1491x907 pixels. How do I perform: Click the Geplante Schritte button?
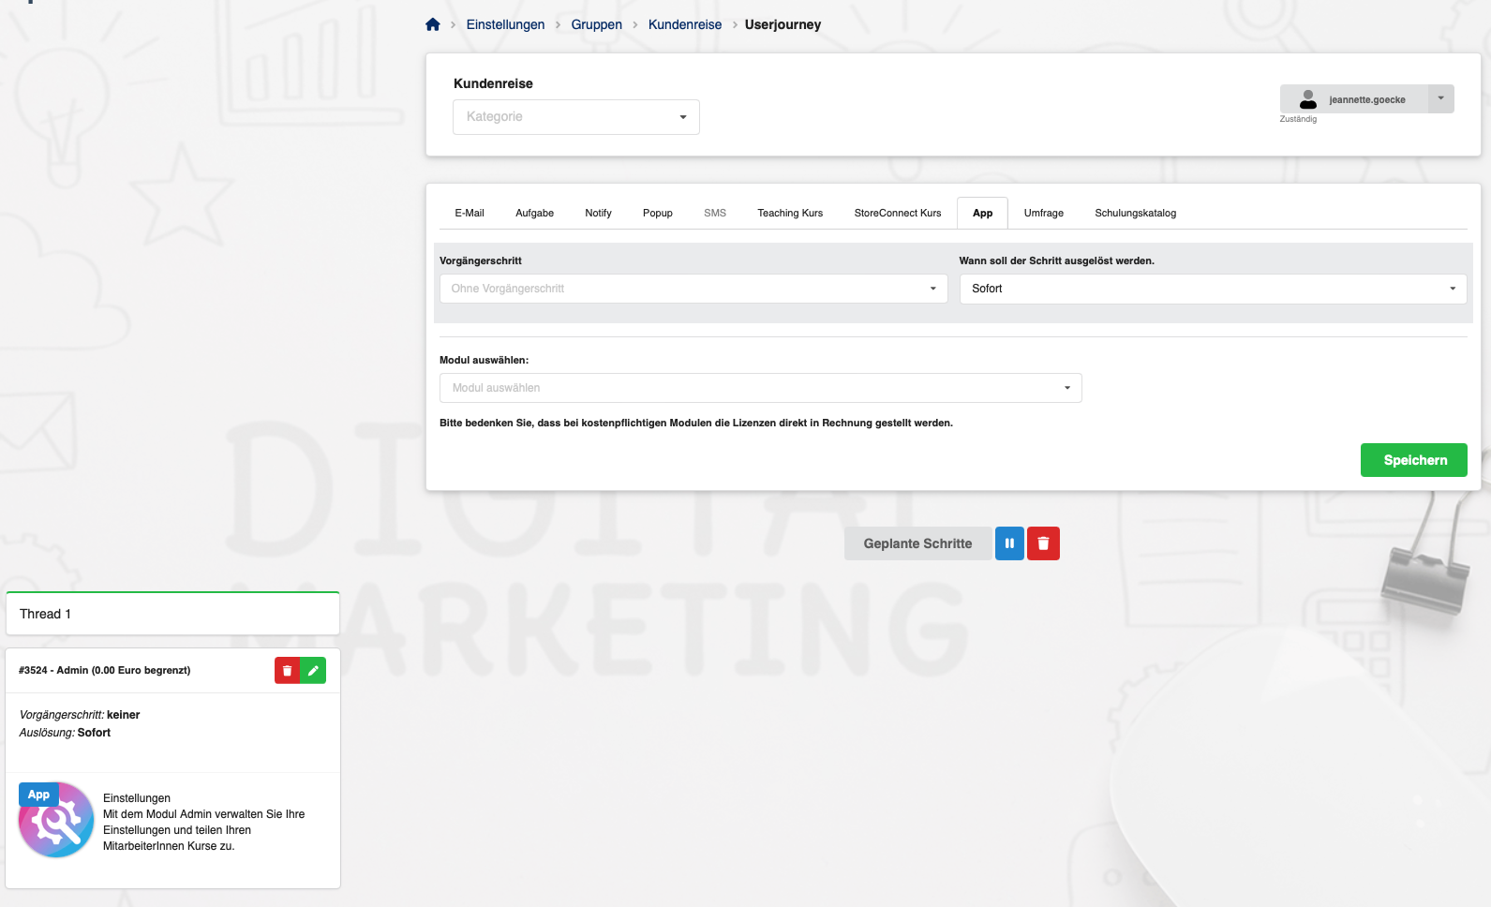(x=917, y=543)
